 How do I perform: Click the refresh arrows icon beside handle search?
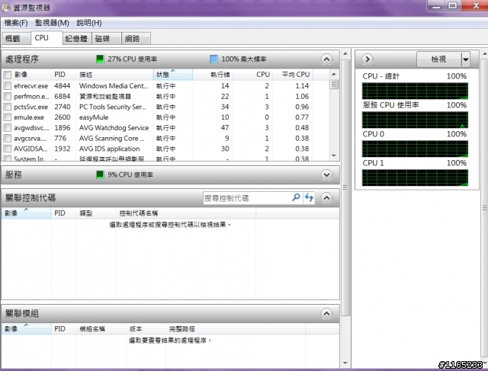[309, 197]
